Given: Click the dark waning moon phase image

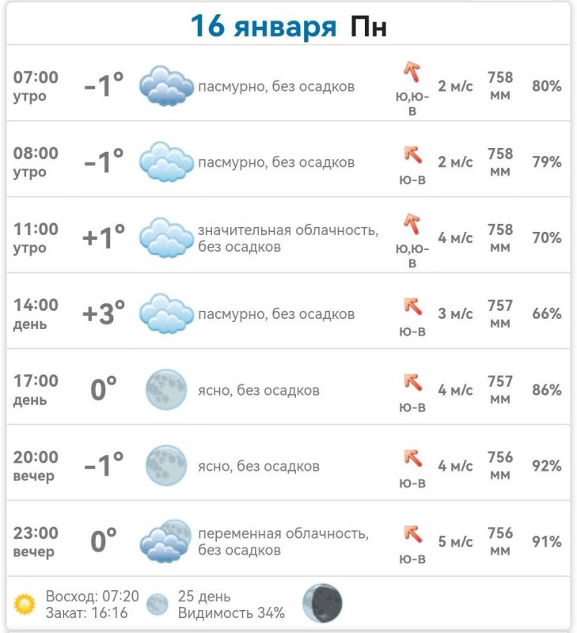Looking at the screenshot, I should (322, 603).
